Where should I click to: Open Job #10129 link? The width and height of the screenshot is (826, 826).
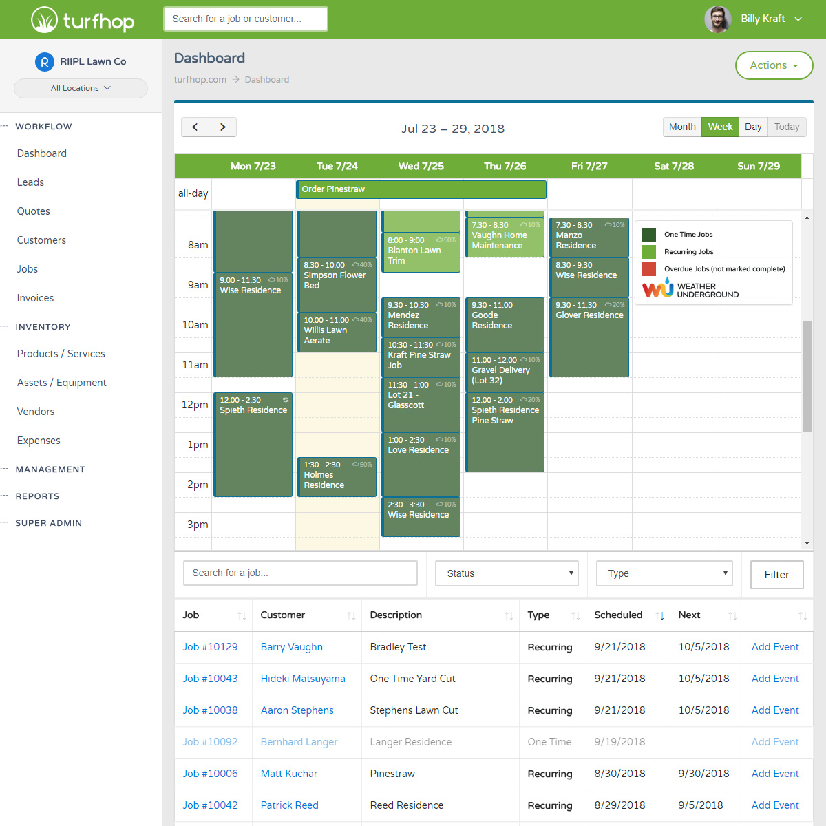210,647
